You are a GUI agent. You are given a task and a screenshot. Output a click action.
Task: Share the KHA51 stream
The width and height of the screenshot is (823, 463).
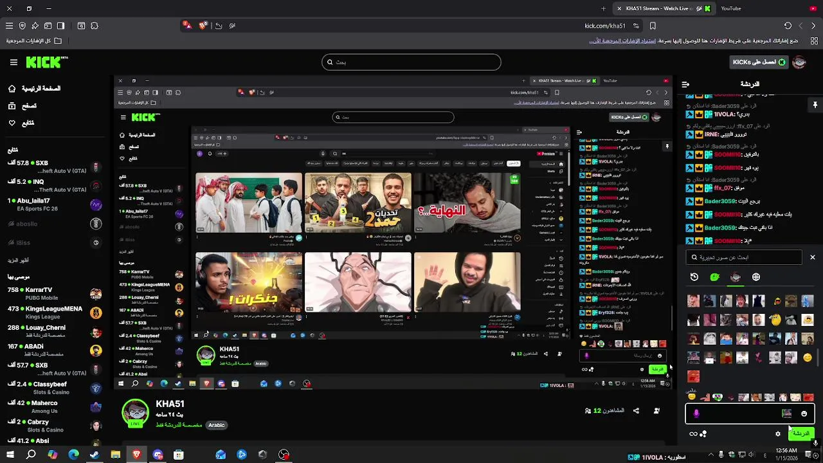pos(636,411)
